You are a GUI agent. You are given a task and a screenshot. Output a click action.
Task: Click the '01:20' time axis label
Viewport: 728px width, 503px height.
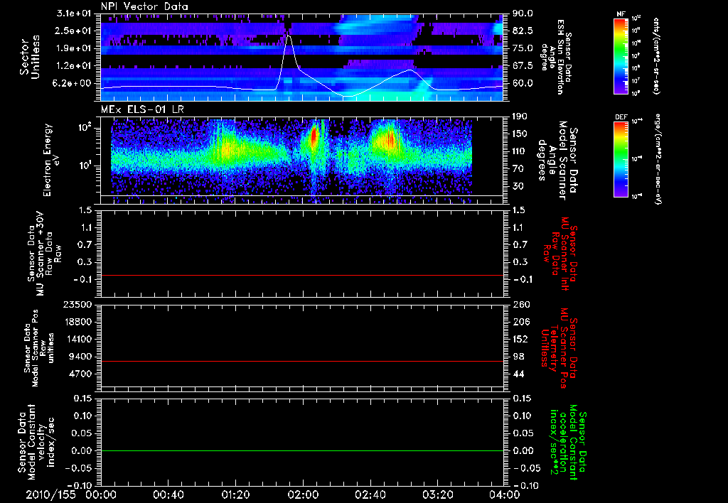point(235,494)
